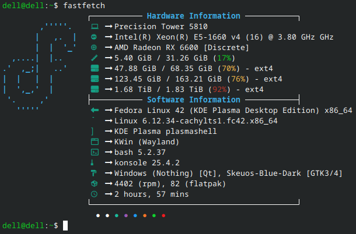Click the disk icon beside 123.45 GiB

[x=95, y=79]
